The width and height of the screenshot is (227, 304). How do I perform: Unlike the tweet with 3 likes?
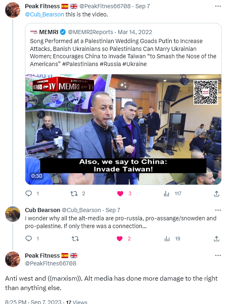click(x=120, y=194)
